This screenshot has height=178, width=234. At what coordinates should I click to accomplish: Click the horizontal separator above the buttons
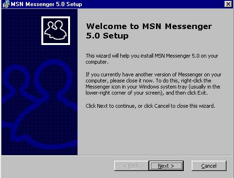coord(117,156)
